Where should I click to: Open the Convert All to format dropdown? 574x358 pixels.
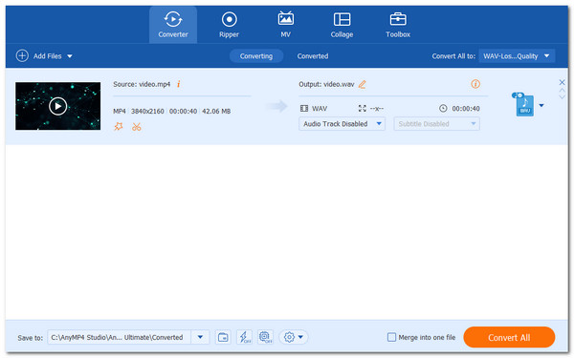517,56
